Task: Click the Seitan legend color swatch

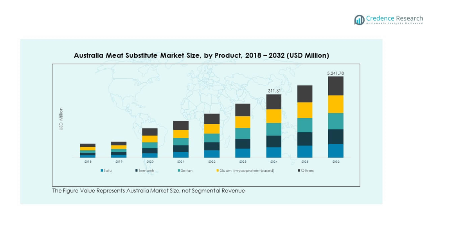Action: pos(179,171)
